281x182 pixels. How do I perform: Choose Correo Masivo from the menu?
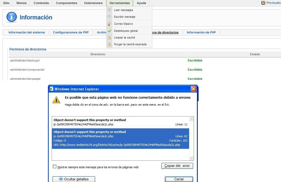pos(129,24)
